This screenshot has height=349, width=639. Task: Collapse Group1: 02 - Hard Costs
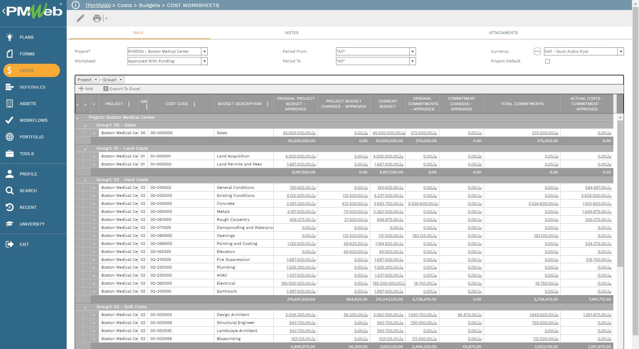85,180
